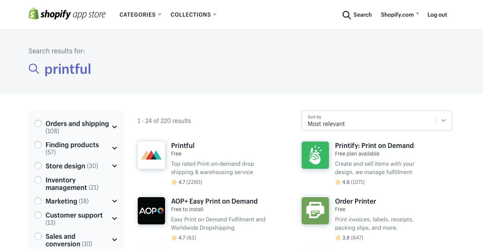Select the Marketing (18) filter option

click(38, 201)
